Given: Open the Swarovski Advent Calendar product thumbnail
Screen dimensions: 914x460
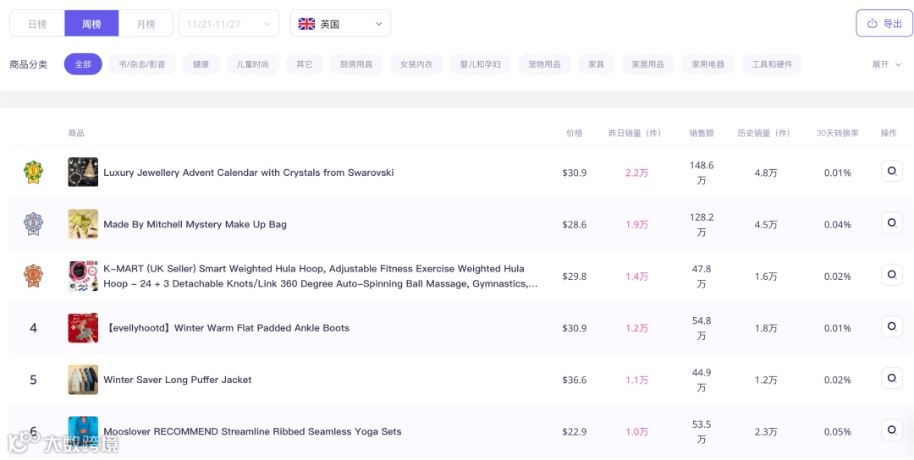Looking at the screenshot, I should [83, 172].
